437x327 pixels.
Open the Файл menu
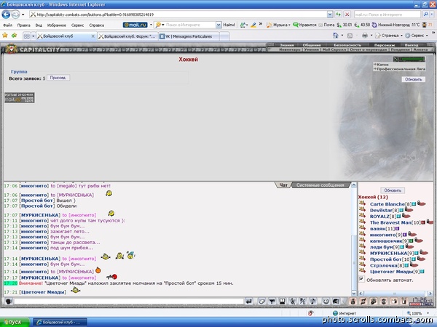[7, 25]
